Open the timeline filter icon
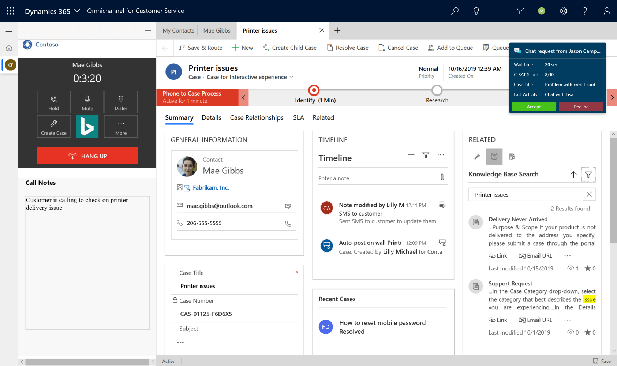 (426, 155)
